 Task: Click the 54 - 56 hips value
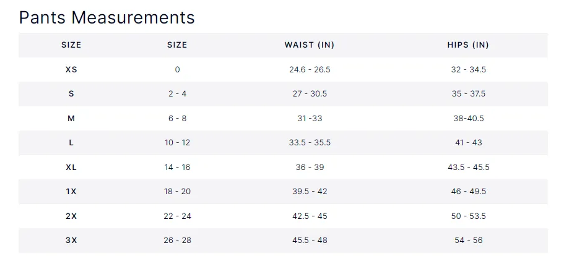[468, 241]
